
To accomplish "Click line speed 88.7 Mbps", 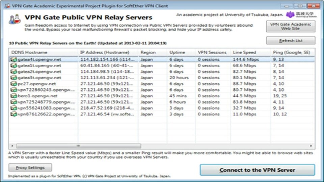I will click(244, 84).
